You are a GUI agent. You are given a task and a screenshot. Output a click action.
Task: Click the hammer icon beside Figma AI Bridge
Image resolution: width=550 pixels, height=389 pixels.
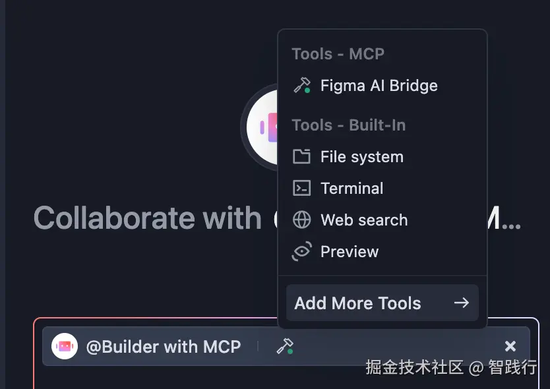[302, 86]
